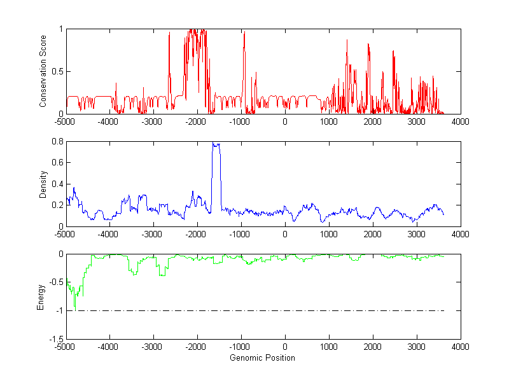Viewport: 509px width, 381px height.
Task: Click the "-0.5" tick on Energy axis
Action: click(55, 282)
